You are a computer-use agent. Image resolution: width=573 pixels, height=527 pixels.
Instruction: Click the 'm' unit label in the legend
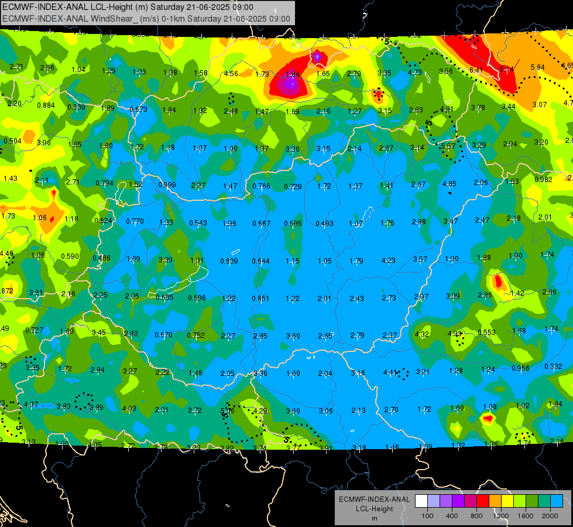coord(375,519)
